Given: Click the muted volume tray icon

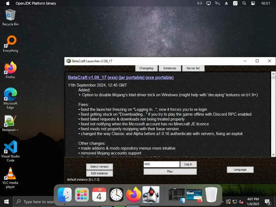Looking at the screenshot, I should pos(241,202).
